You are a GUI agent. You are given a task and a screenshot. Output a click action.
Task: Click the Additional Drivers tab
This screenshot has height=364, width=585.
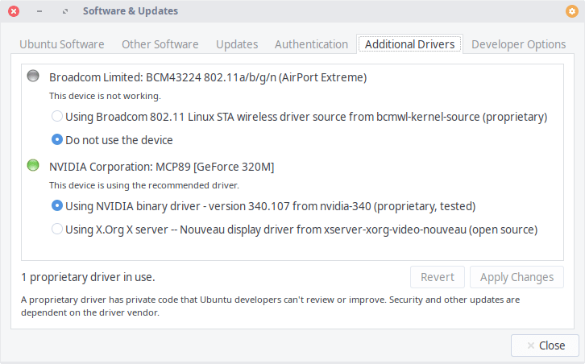[409, 44]
